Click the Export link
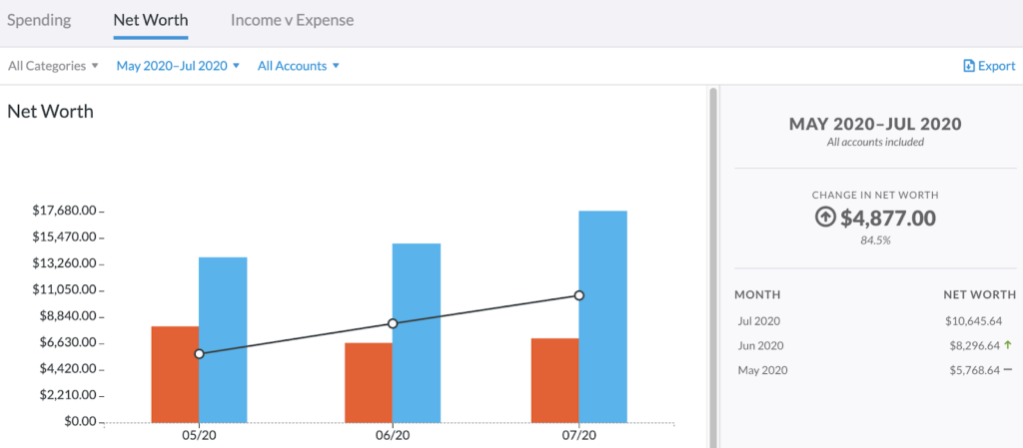The width and height of the screenshot is (1023, 448). coord(989,66)
